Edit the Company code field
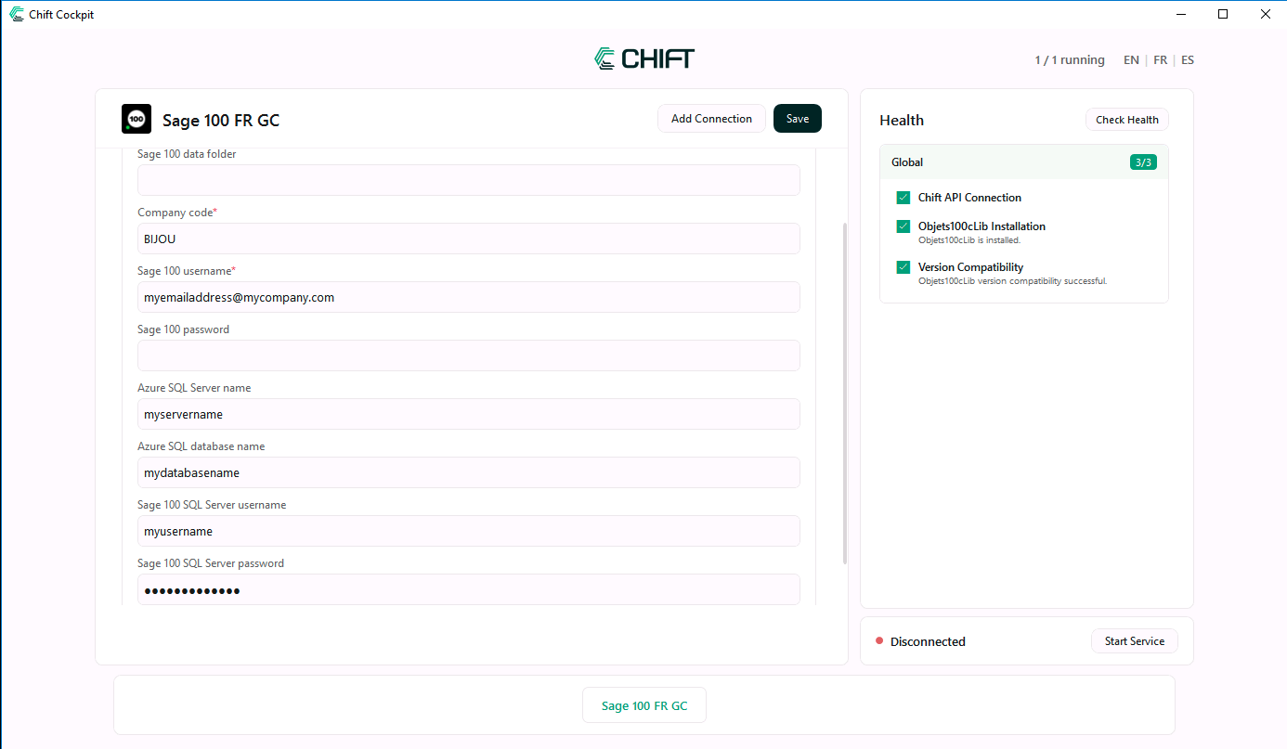Screen dimensions: 1287x749 click(469, 239)
